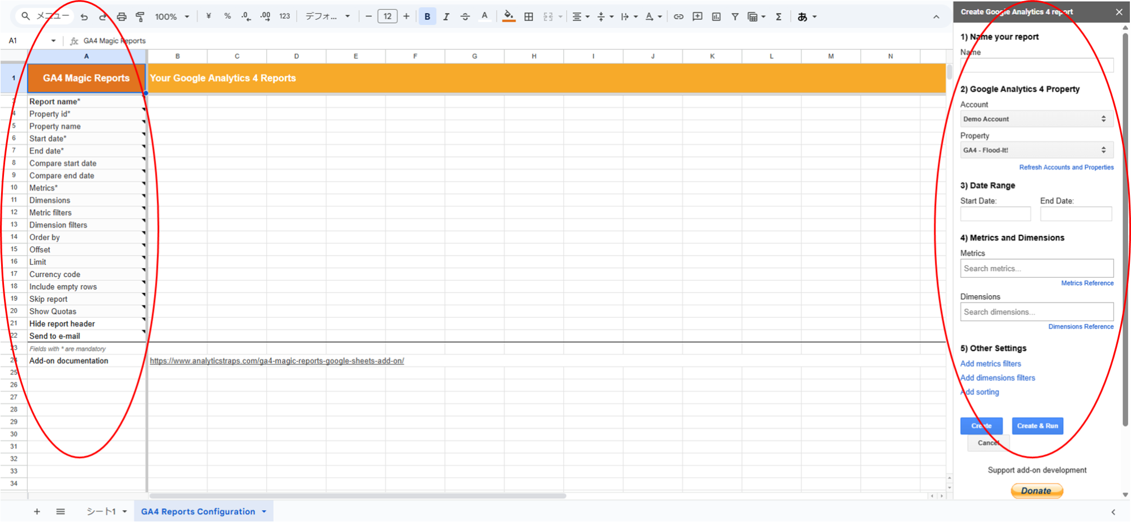Close the Create Google Analytics 4 report panel
Image resolution: width=1131 pixels, height=522 pixels.
point(1119,12)
